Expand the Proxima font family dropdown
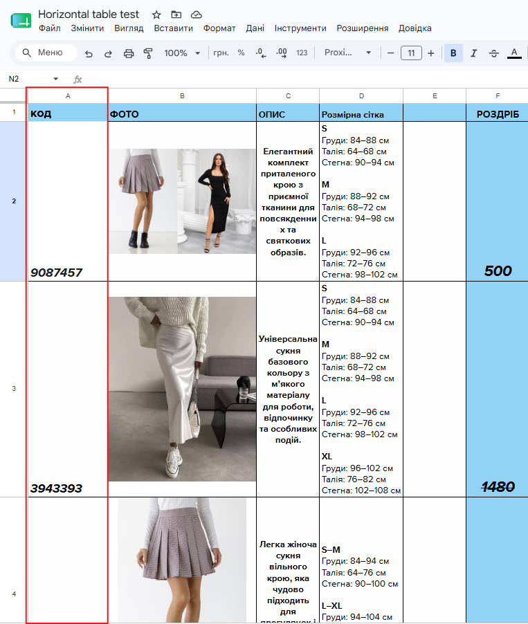The image size is (528, 624). pos(348,53)
